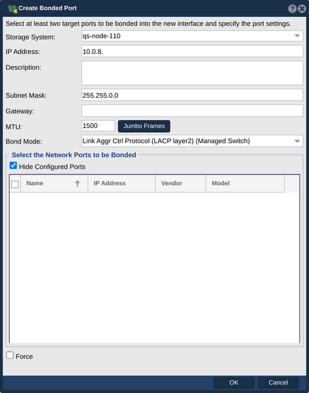Sort ports by Name column
The image size is (309, 393).
(54, 184)
